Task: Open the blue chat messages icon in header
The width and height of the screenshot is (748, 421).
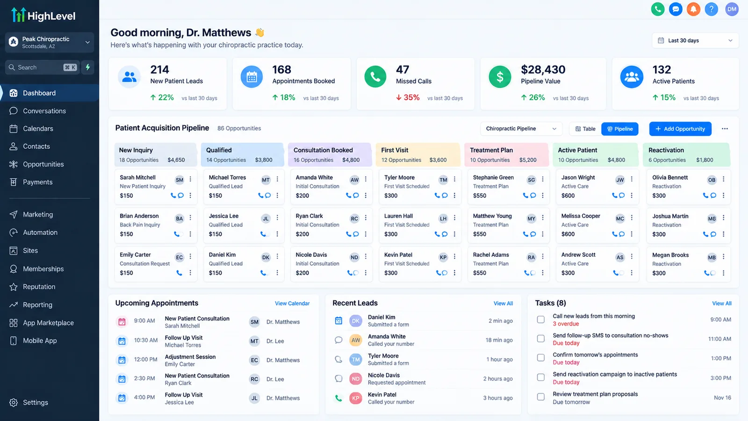Action: tap(676, 9)
